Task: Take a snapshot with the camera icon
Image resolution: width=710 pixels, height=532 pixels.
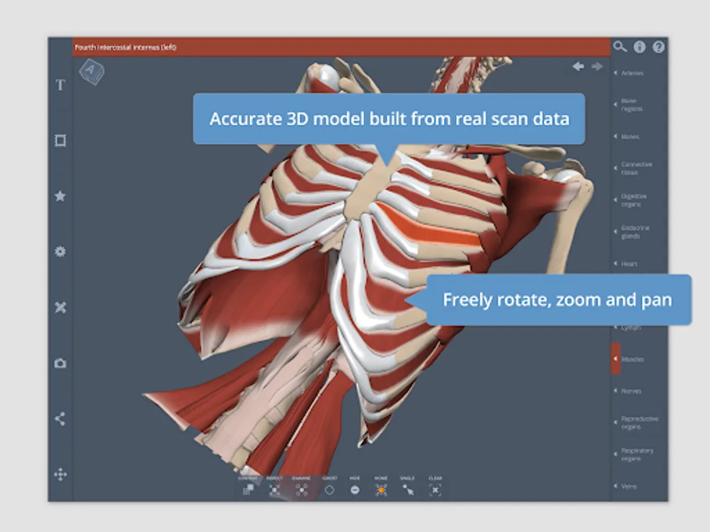Action: tap(60, 364)
